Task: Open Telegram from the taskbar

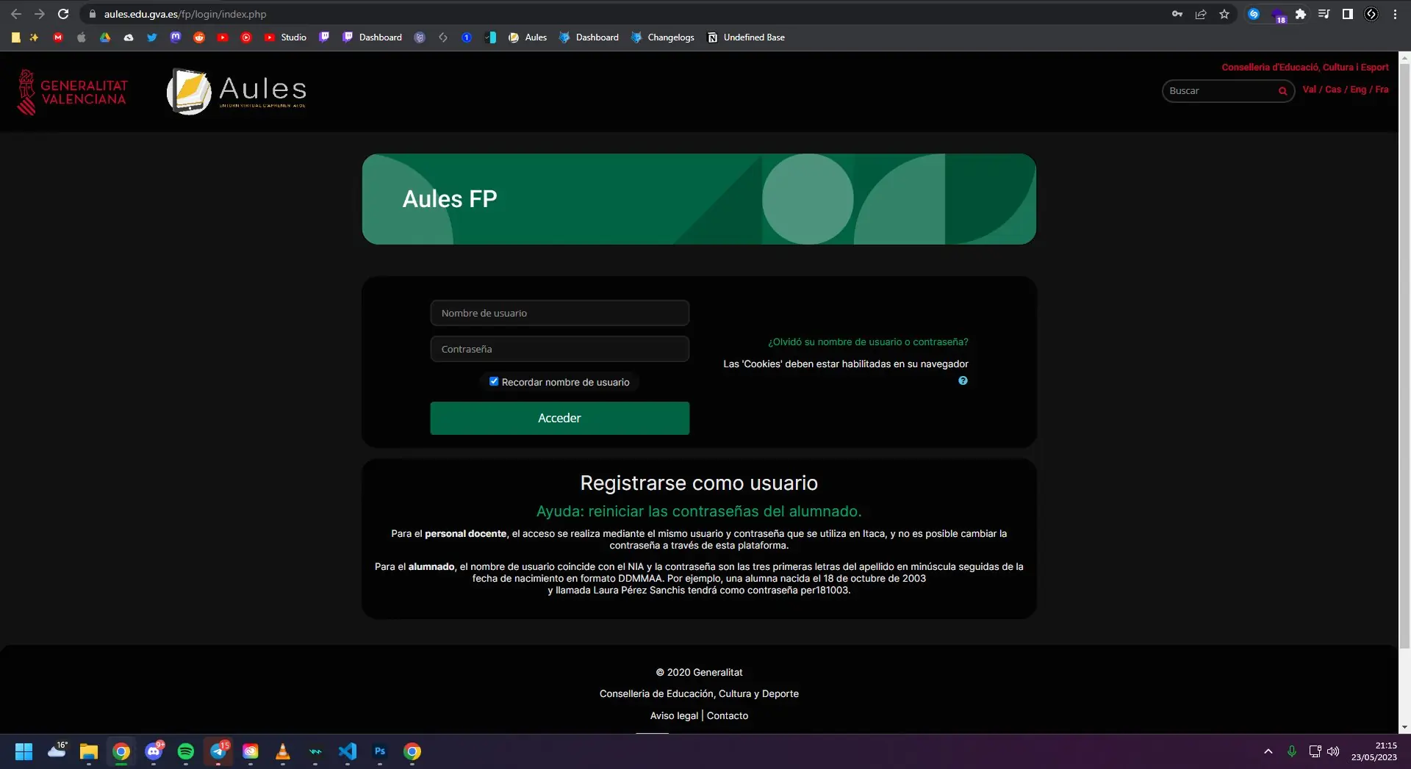Action: 218,751
